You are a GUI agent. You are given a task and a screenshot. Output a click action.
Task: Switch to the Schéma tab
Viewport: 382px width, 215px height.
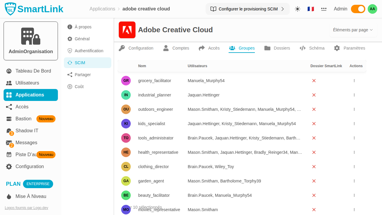pos(312,48)
